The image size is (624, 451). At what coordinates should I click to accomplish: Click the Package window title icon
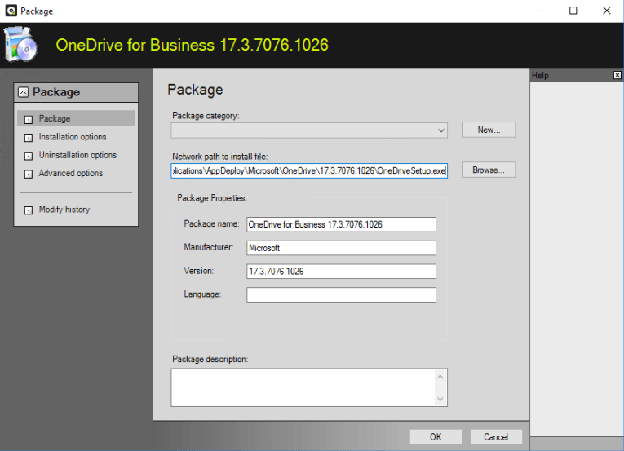pyautogui.click(x=11, y=11)
